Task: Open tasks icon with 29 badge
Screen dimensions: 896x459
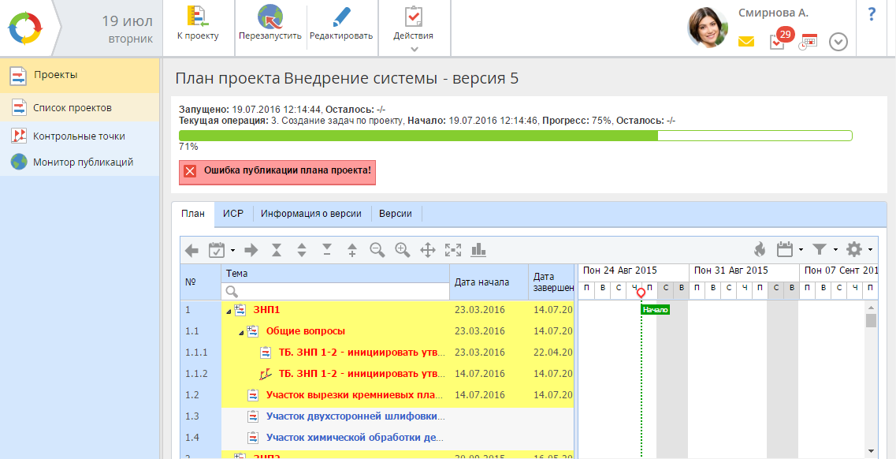Action: [x=777, y=42]
